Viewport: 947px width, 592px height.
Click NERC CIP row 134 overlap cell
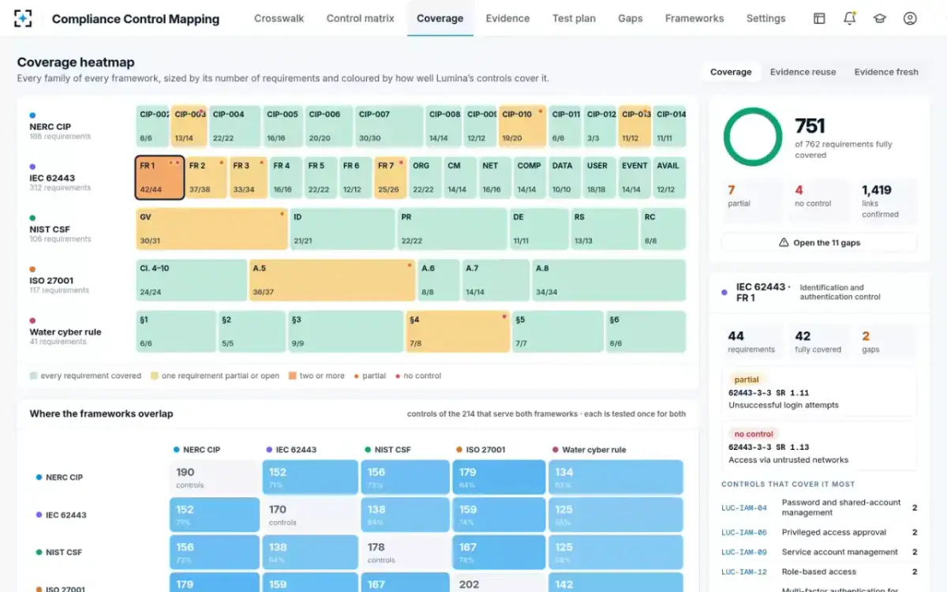coord(616,477)
